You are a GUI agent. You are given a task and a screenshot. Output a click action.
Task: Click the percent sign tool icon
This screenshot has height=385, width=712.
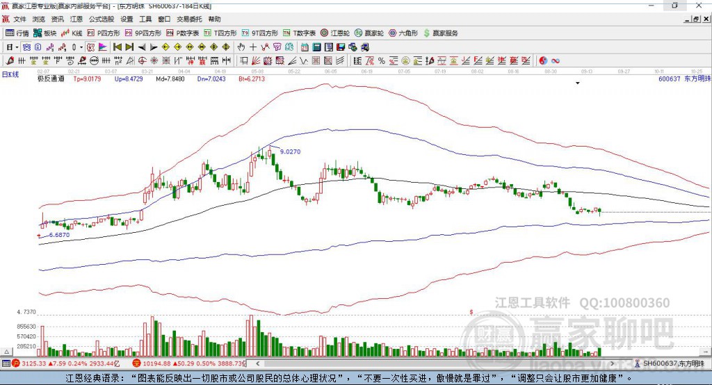pos(382,61)
